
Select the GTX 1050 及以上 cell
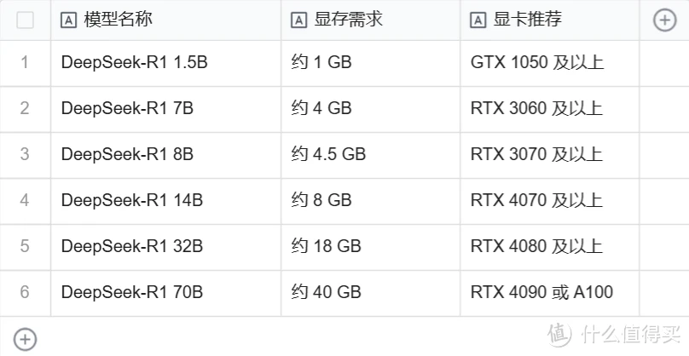[x=550, y=63]
